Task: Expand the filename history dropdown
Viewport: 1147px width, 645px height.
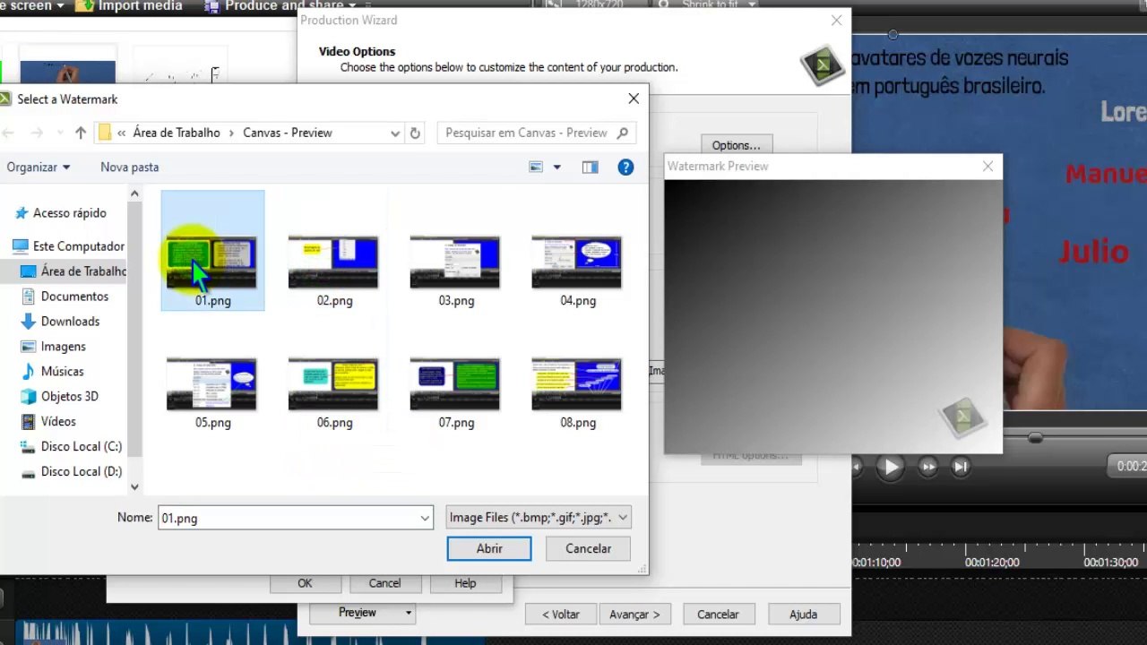Action: point(425,518)
